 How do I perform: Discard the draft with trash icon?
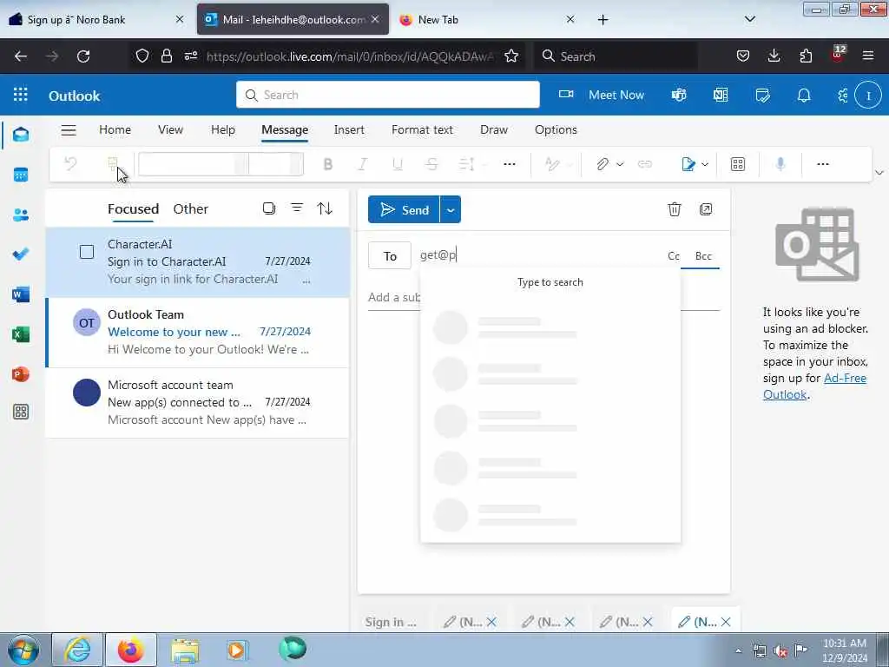point(674,209)
